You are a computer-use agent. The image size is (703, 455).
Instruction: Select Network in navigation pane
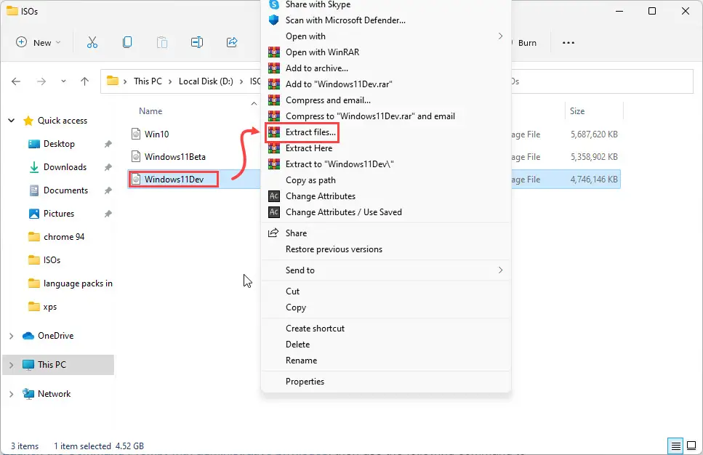click(54, 394)
